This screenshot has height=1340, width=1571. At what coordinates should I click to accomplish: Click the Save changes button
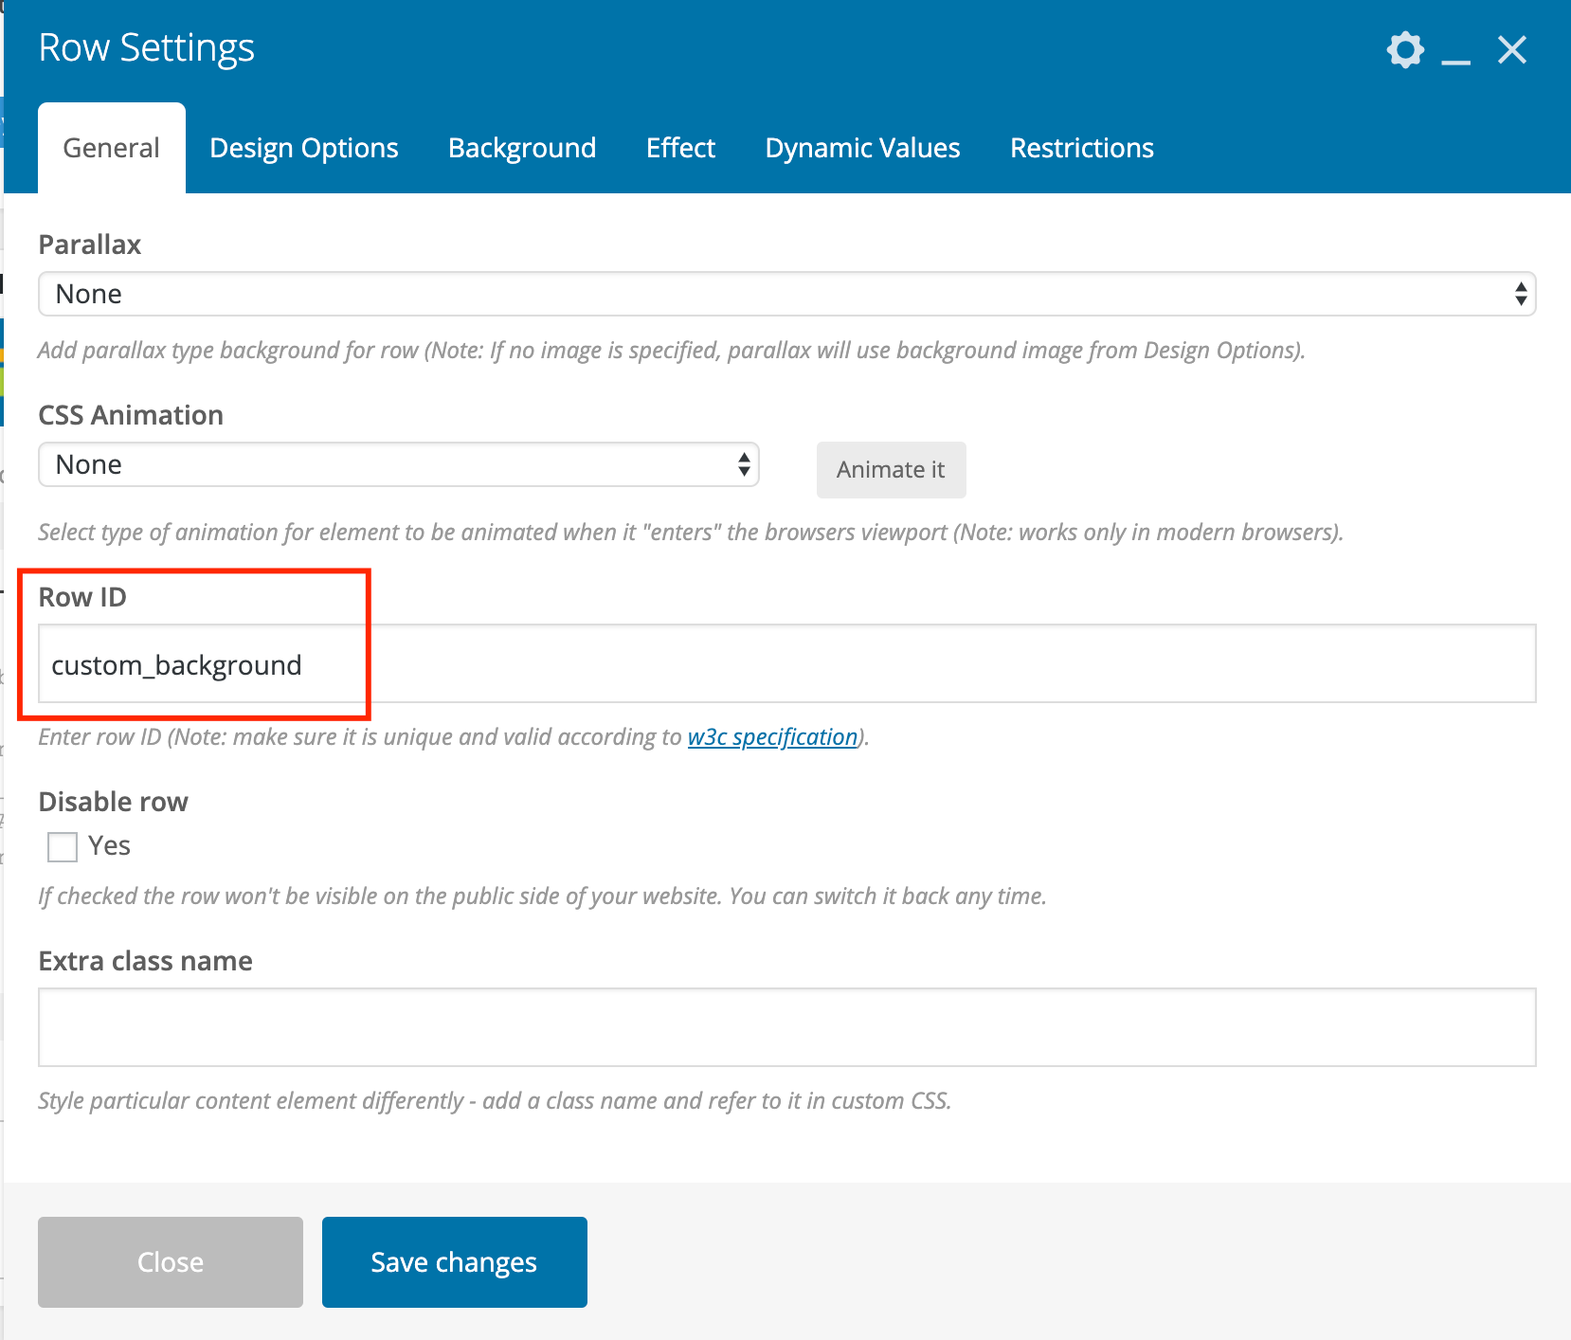(x=454, y=1261)
